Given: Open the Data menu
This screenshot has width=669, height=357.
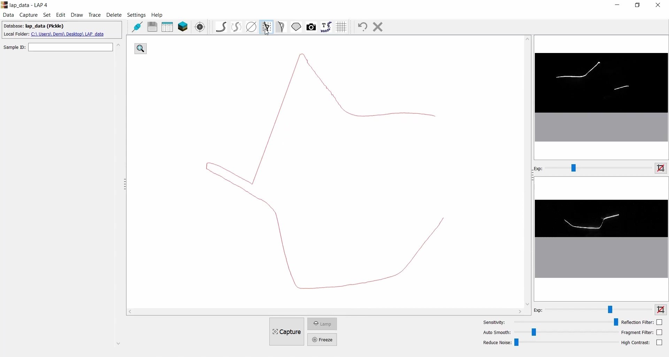Looking at the screenshot, I should tap(8, 15).
